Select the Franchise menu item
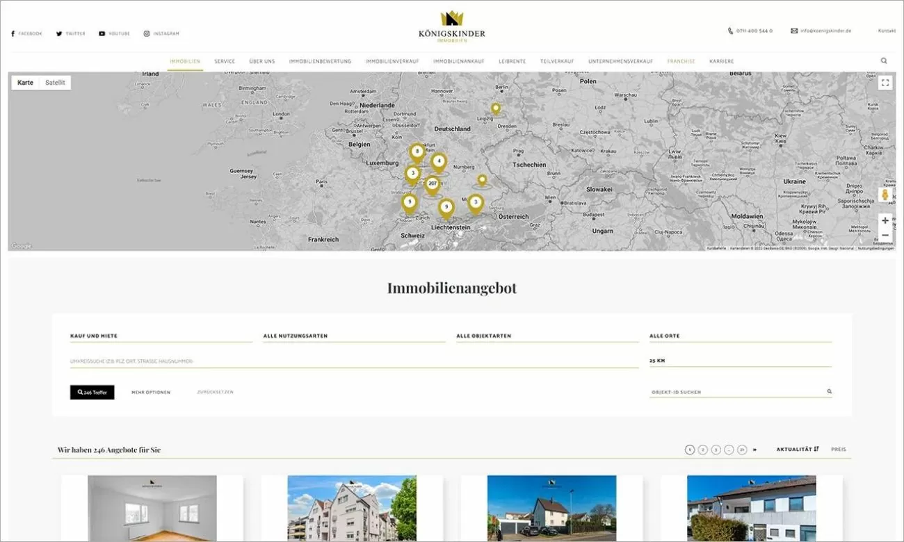Image resolution: width=904 pixels, height=542 pixels. [681, 61]
